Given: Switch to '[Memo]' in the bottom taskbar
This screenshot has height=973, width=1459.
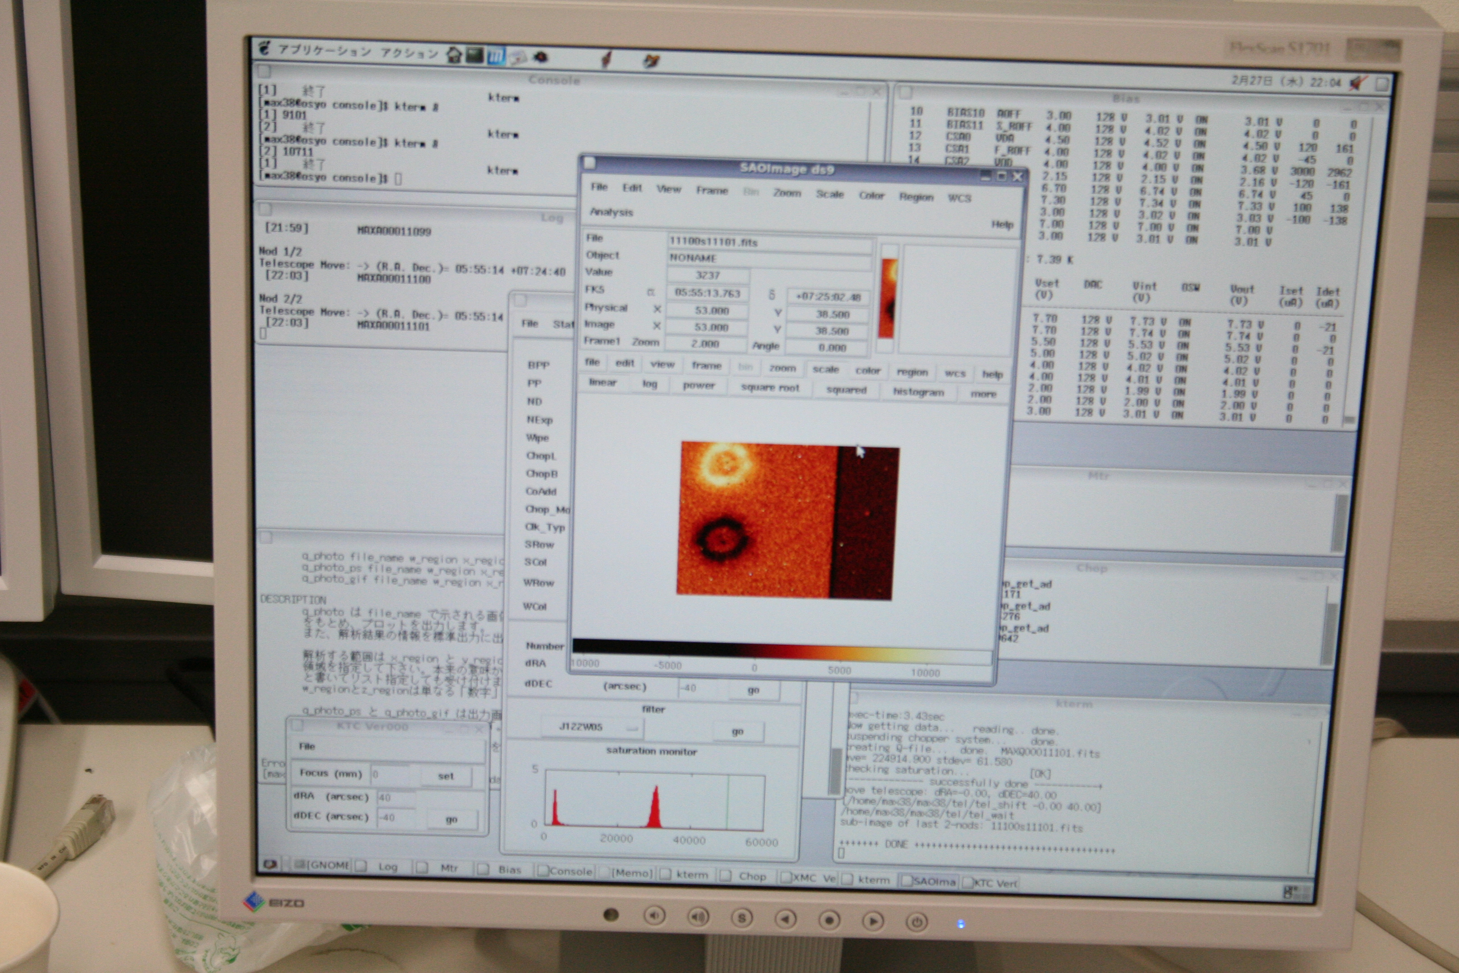Looking at the screenshot, I should pos(626,872).
